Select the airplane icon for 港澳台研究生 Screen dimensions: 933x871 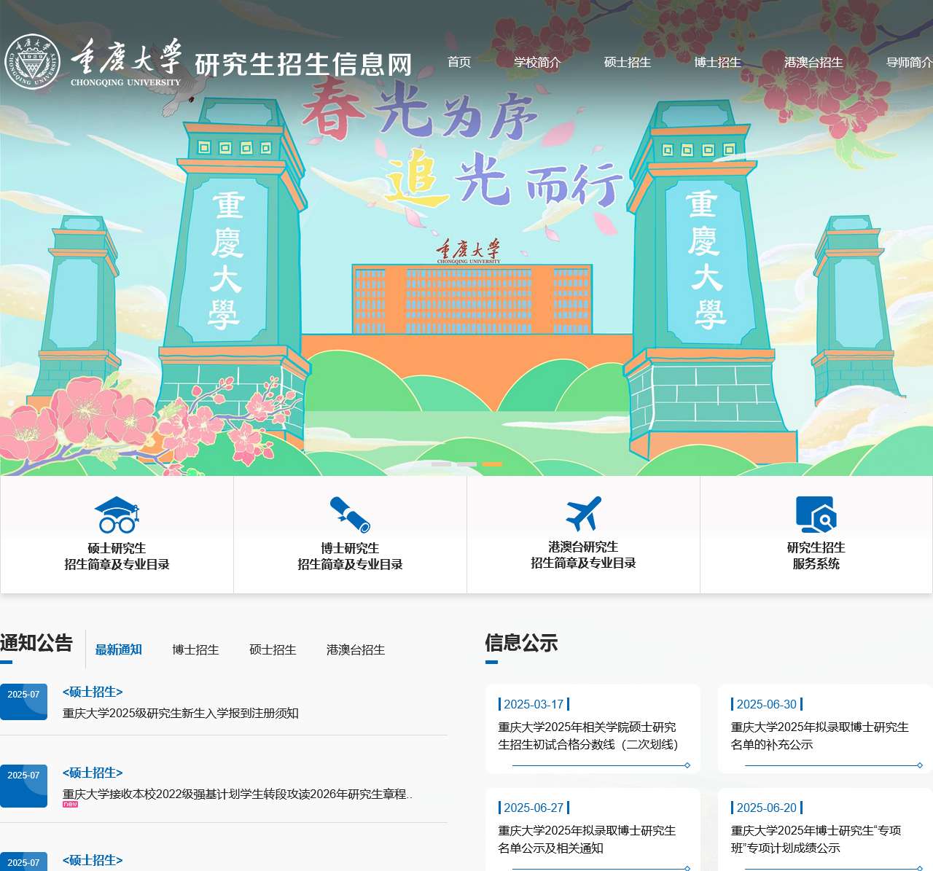pyautogui.click(x=582, y=513)
